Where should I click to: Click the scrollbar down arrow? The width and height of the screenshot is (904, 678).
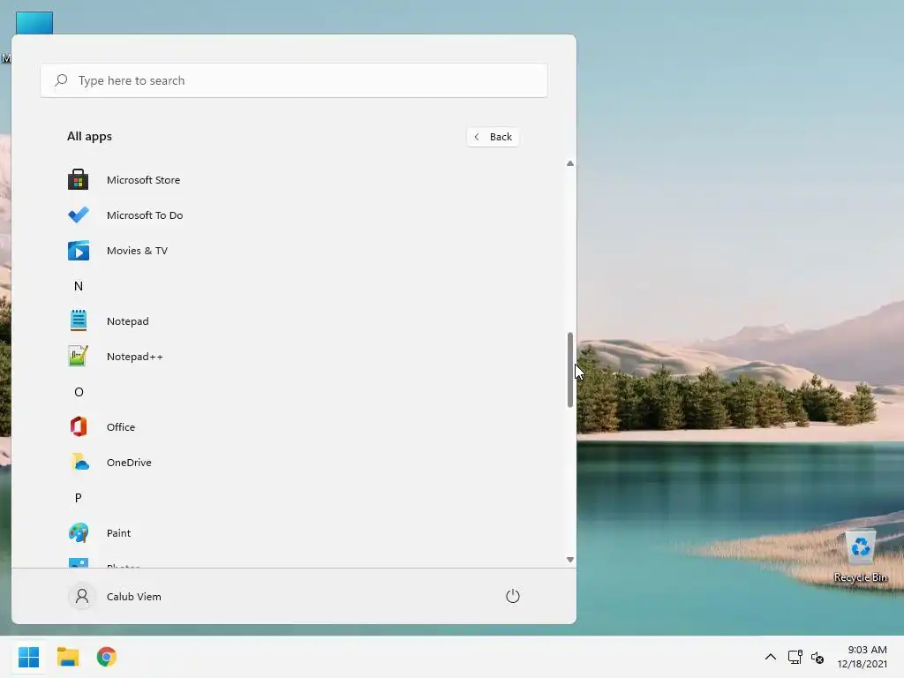click(570, 559)
